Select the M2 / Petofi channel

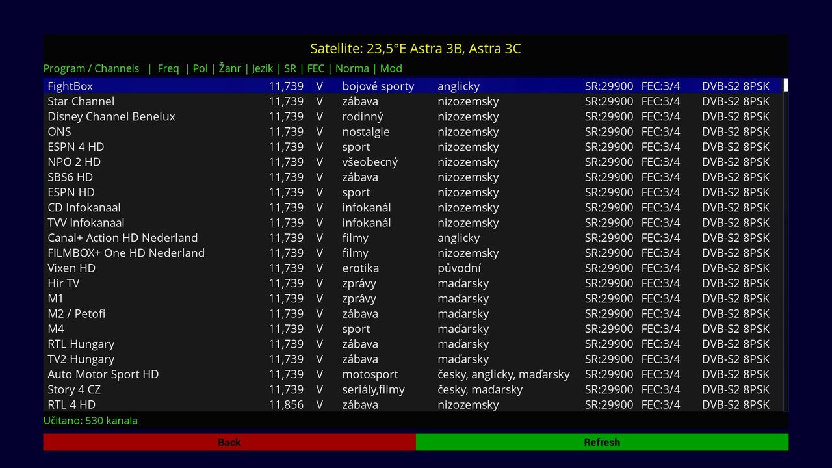(413, 313)
